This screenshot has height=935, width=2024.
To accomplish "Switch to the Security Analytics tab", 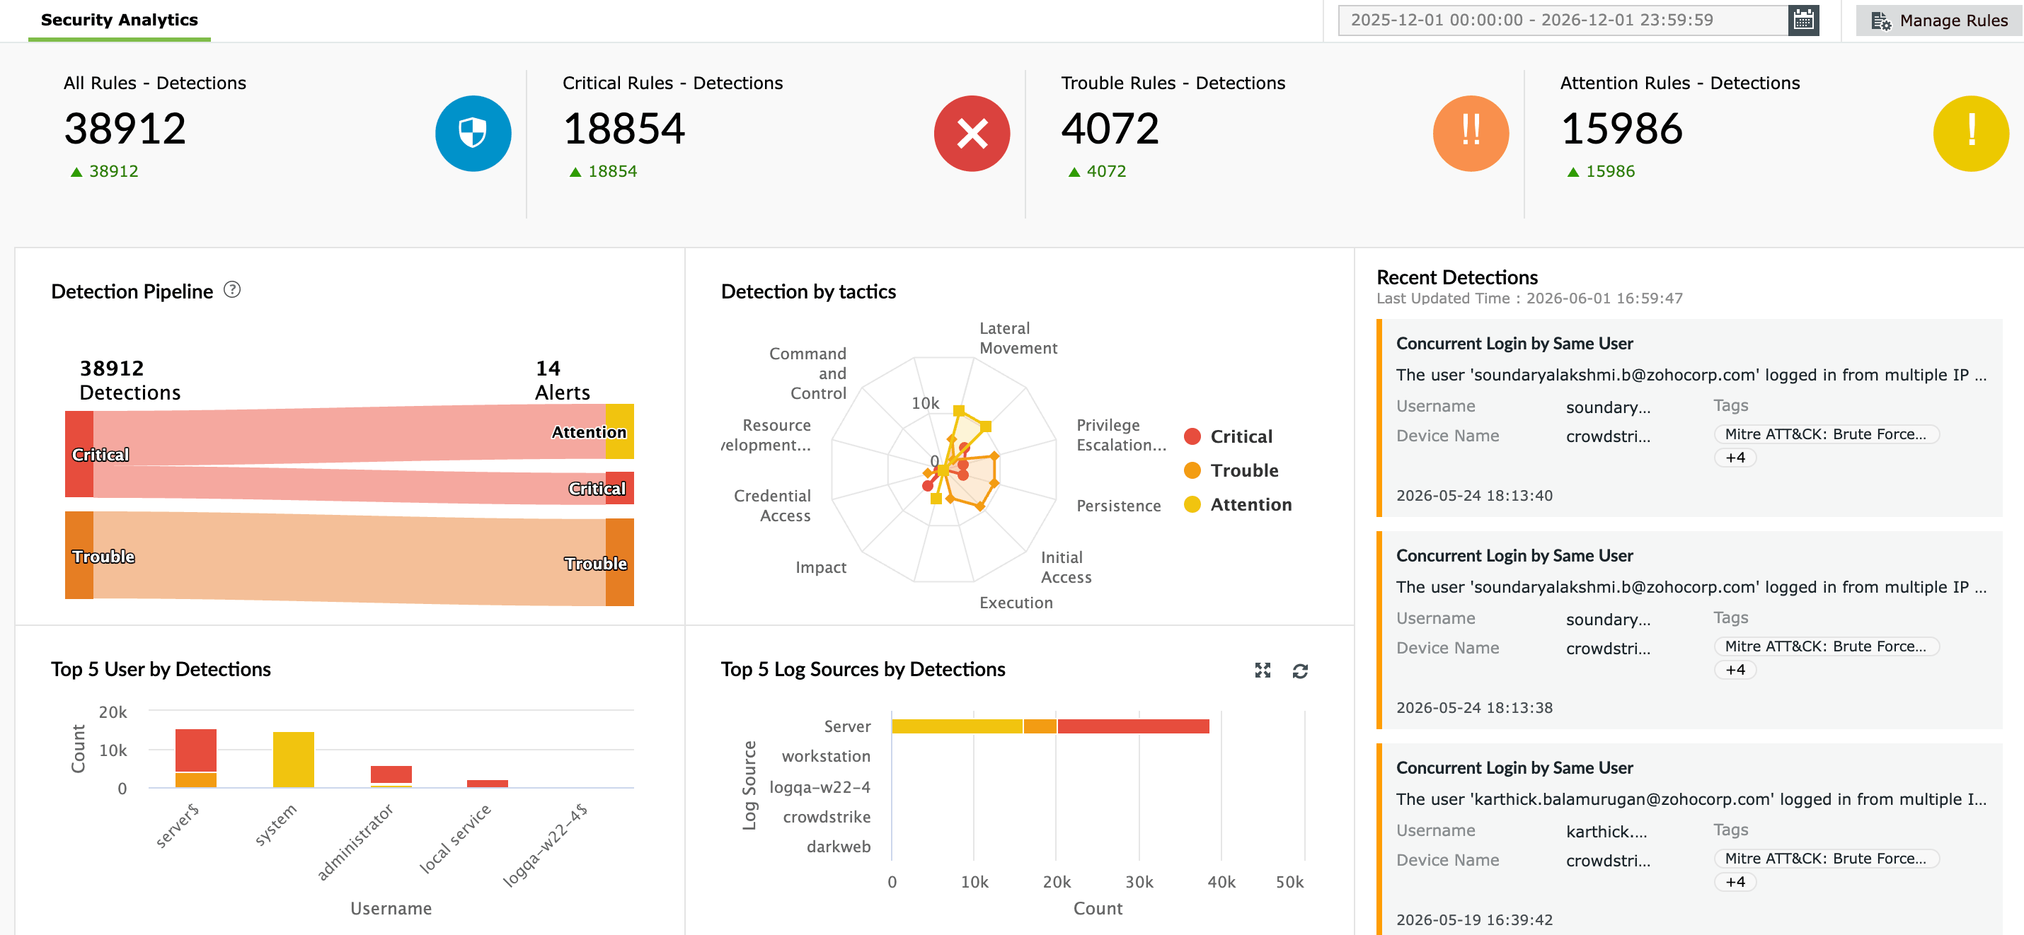I will 120,21.
